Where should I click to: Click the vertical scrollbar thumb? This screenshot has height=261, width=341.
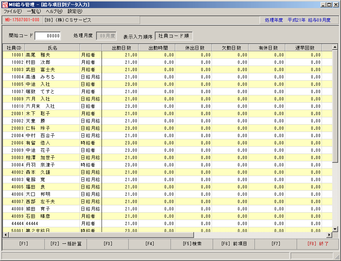pyautogui.click(x=335, y=106)
